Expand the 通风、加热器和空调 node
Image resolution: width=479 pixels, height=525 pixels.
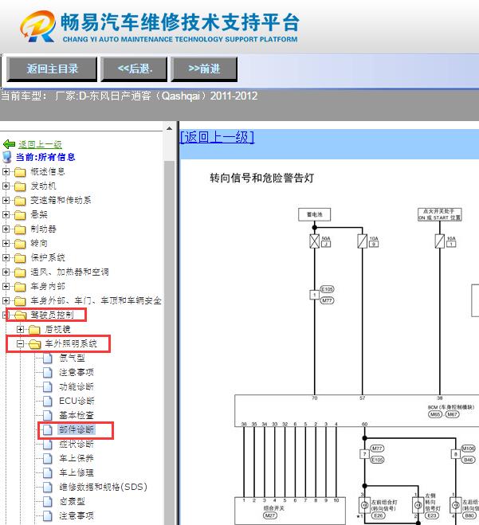pos(6,272)
